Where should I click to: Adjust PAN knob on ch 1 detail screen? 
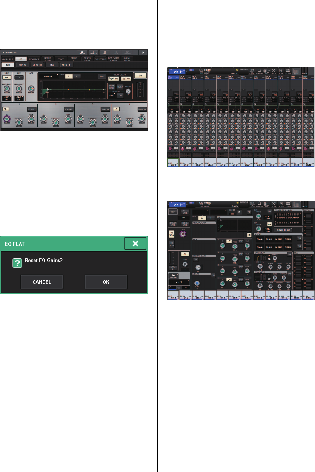coord(183,234)
